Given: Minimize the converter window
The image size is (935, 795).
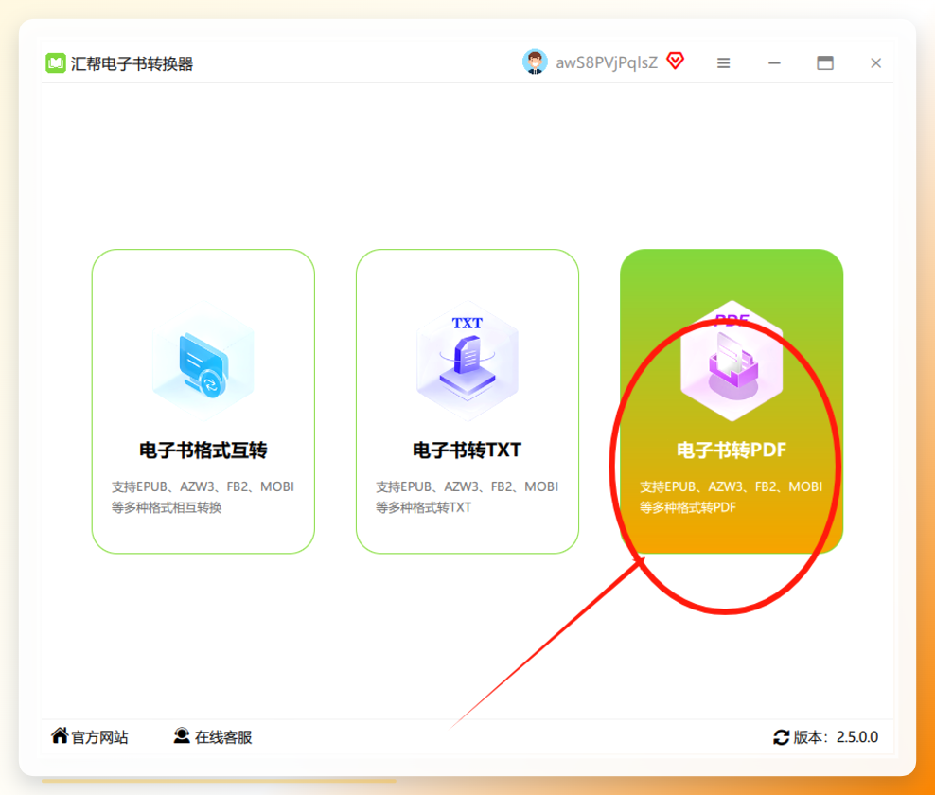Looking at the screenshot, I should (774, 63).
